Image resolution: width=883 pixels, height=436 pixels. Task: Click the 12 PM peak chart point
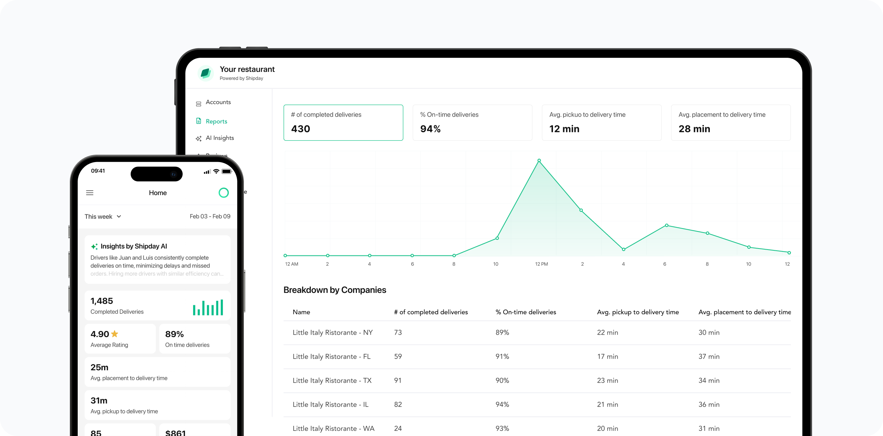(539, 161)
